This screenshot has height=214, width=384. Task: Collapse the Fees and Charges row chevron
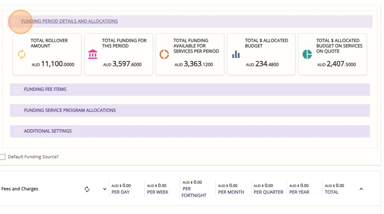pyautogui.click(x=361, y=189)
